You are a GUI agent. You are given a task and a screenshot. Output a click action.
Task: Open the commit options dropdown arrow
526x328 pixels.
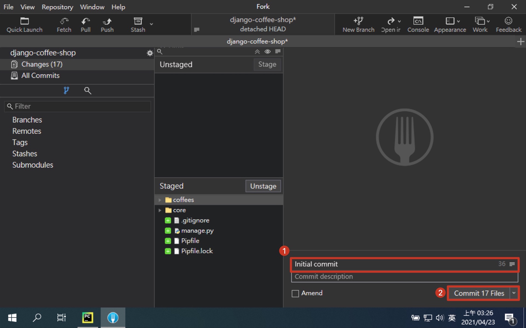(514, 293)
